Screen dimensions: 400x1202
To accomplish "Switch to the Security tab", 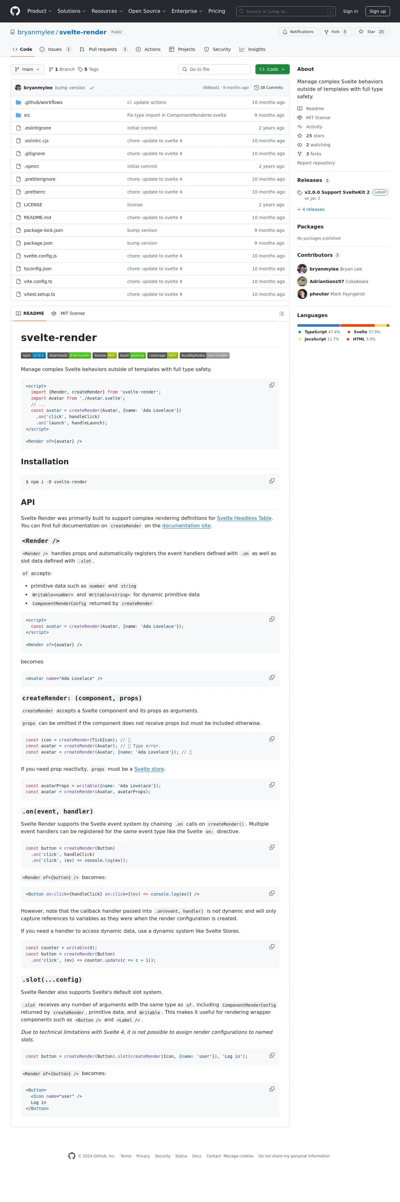I will 217,50.
